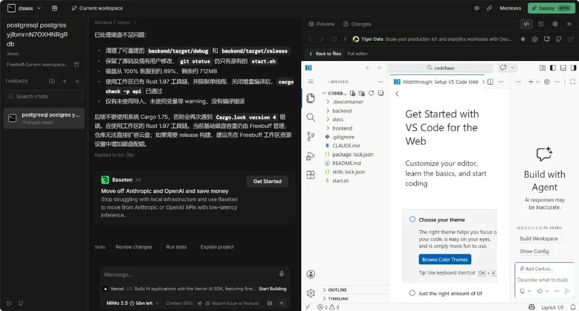Viewport: 579px width, 311px height.
Task: Click the codebase command center search
Action: [440, 68]
